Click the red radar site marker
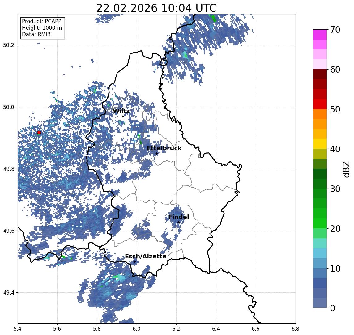The height and width of the screenshot is (335, 354). tap(39, 133)
